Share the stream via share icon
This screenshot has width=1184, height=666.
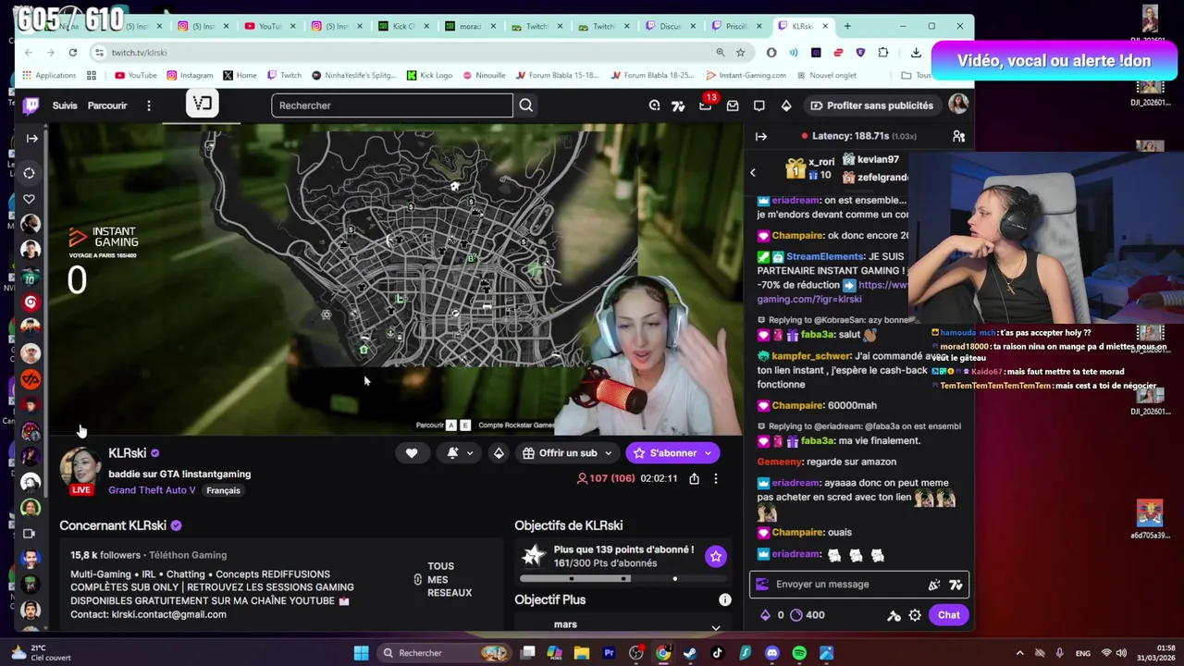(x=694, y=478)
